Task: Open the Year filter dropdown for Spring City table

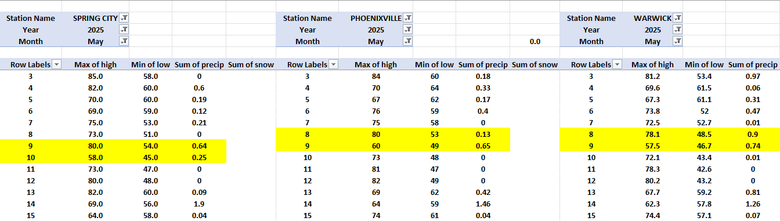Action: (124, 30)
